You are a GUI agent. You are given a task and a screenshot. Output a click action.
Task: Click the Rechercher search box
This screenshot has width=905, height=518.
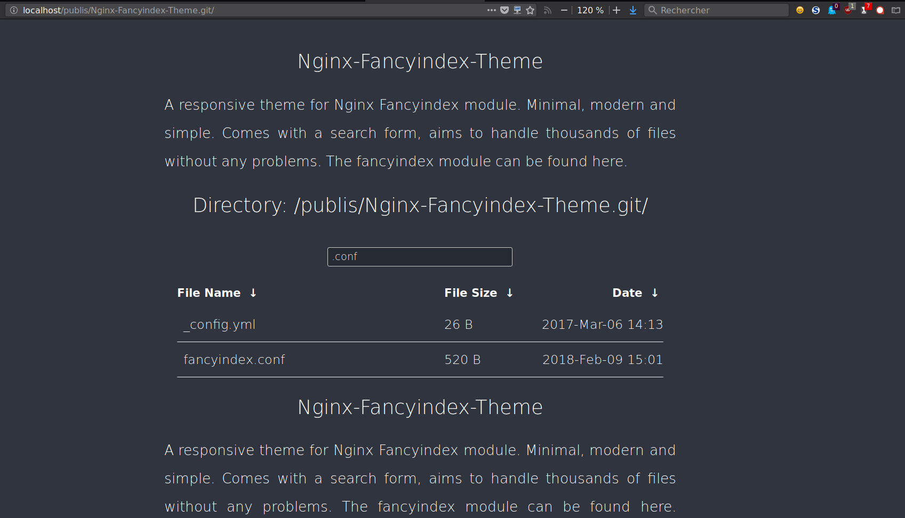[x=716, y=10]
